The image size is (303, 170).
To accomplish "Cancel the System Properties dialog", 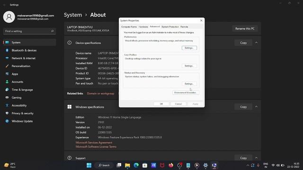I will coord(178,104).
